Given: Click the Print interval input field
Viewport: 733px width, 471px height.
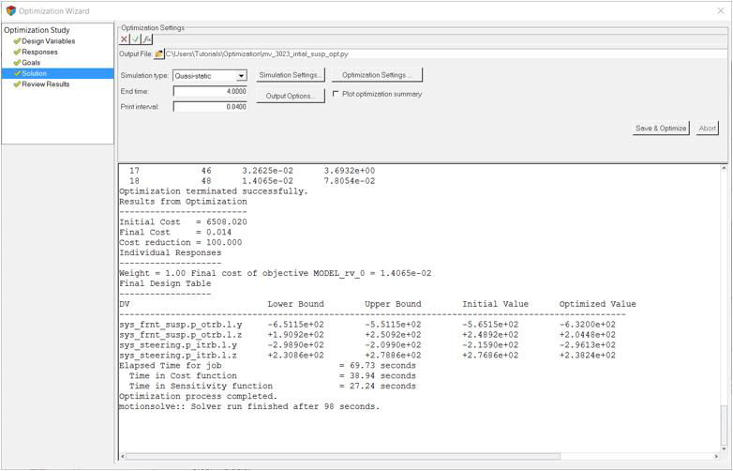Looking at the screenshot, I should click(210, 107).
